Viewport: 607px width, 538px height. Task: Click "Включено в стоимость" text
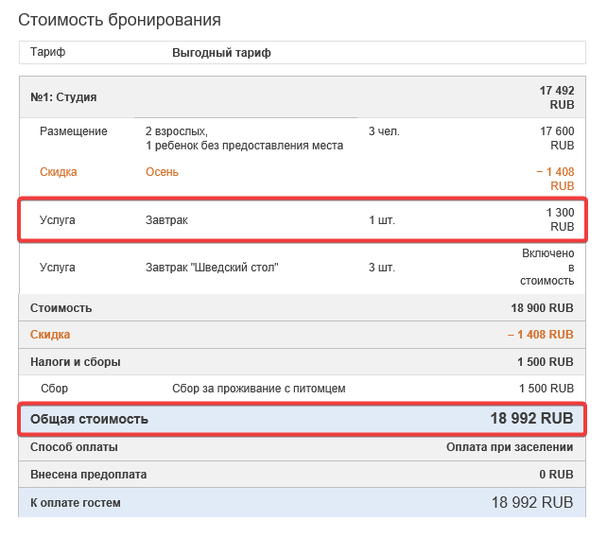547,268
